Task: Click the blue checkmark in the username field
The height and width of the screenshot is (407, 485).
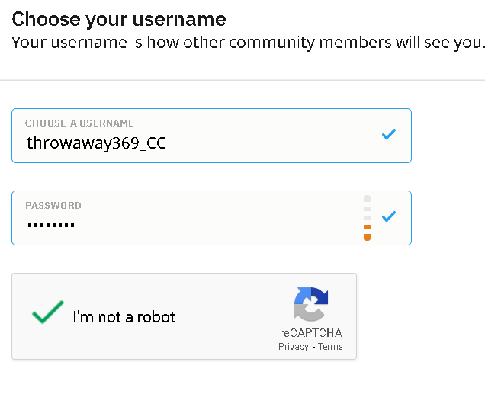Action: (389, 135)
